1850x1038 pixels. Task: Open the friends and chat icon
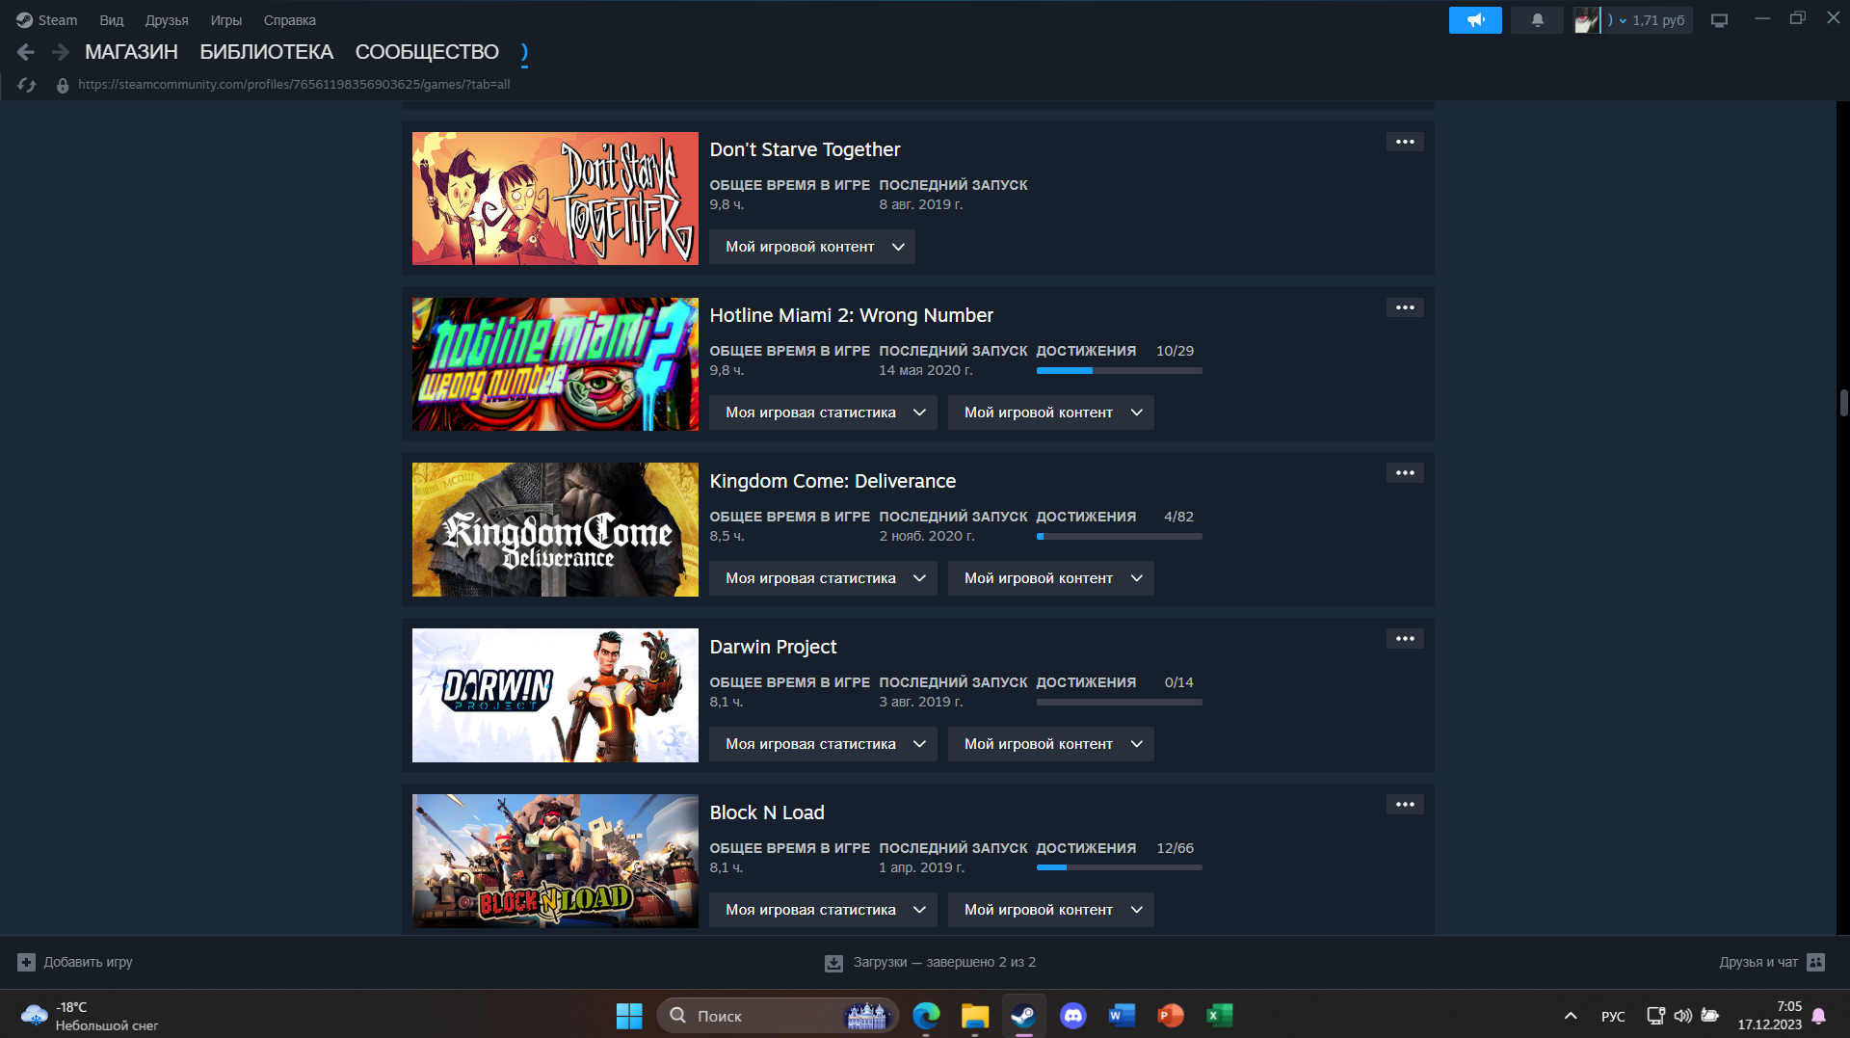point(1816,962)
